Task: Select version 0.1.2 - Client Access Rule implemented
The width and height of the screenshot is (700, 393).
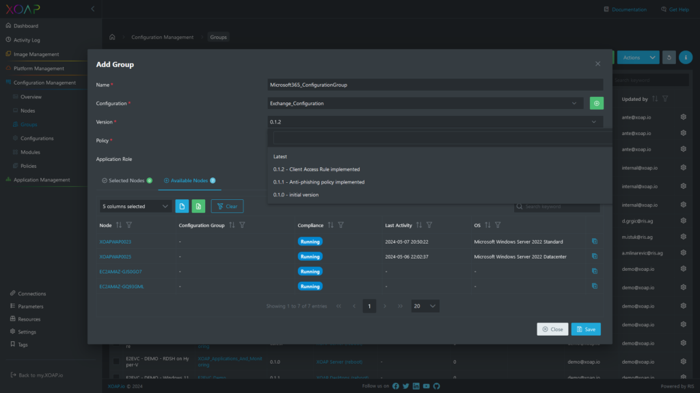Action: 317,169
